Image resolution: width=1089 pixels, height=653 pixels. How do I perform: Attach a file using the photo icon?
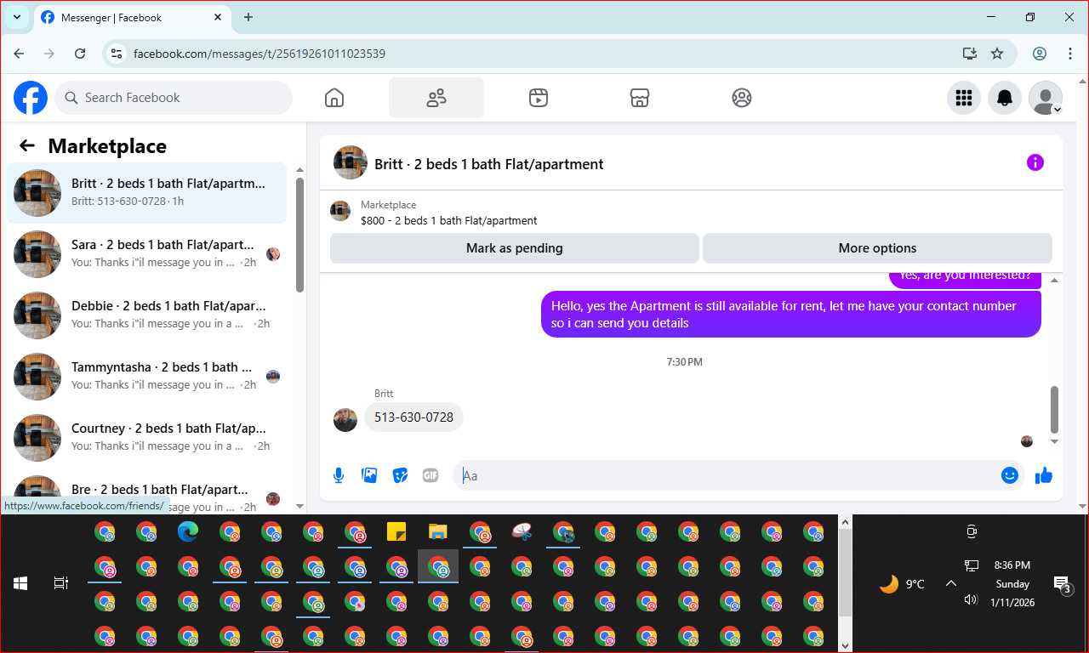coord(369,475)
